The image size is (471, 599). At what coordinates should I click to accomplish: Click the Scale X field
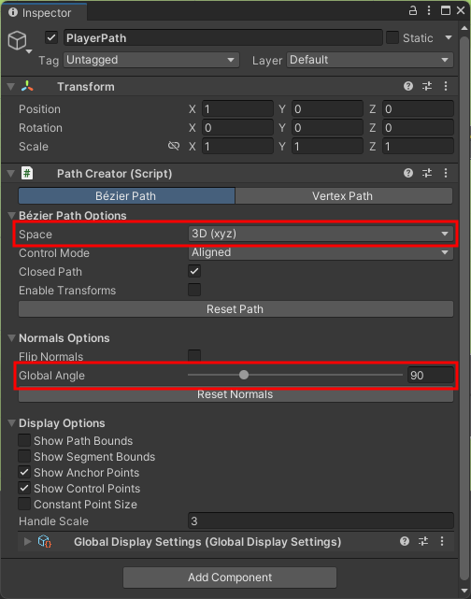point(237,147)
